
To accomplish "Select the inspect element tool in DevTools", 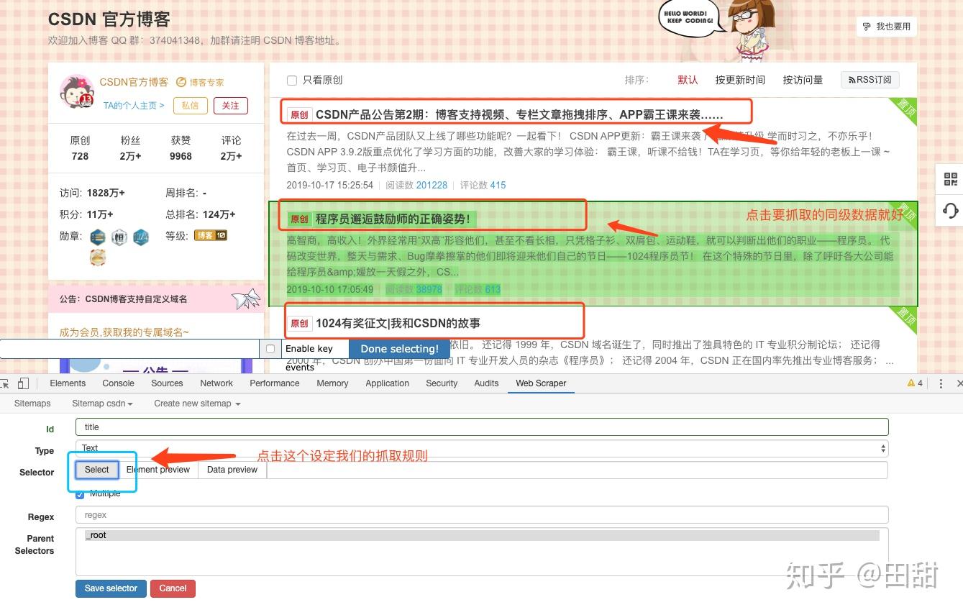I will point(6,383).
